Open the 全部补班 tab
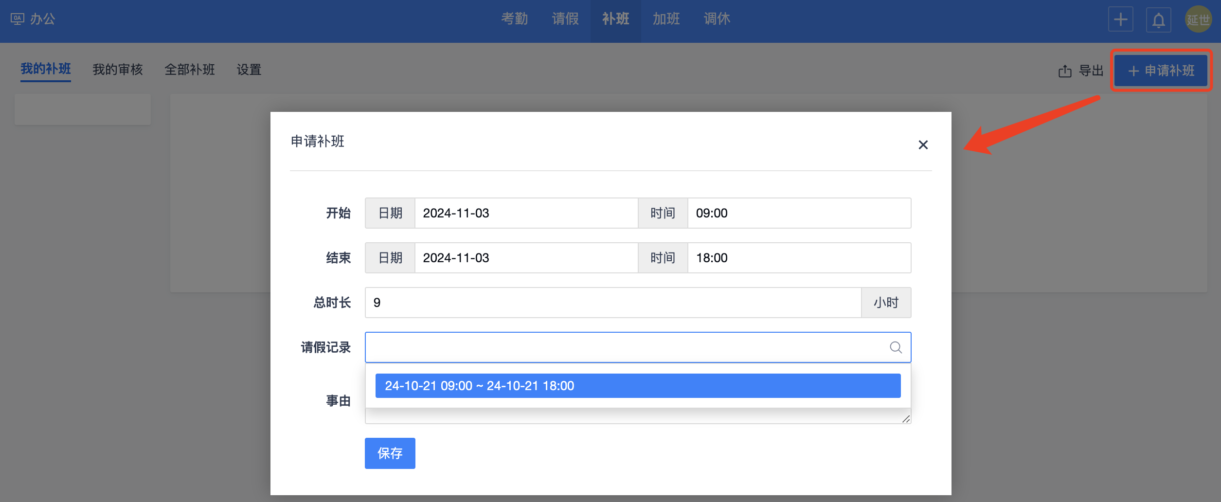The image size is (1221, 502). (x=190, y=70)
